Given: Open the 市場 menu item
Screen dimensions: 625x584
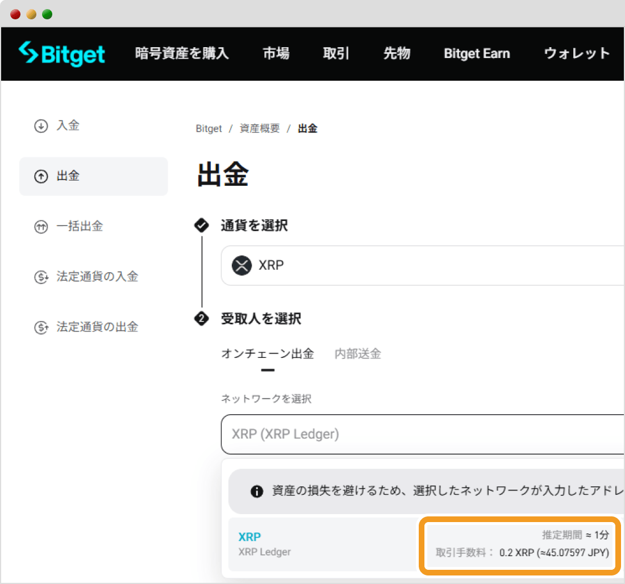Looking at the screenshot, I should click(x=276, y=53).
